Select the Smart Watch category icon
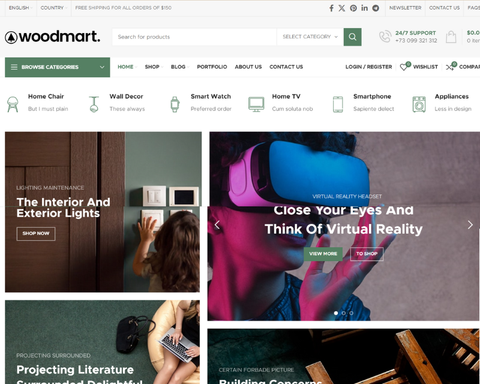The width and height of the screenshot is (480, 384). point(175,104)
